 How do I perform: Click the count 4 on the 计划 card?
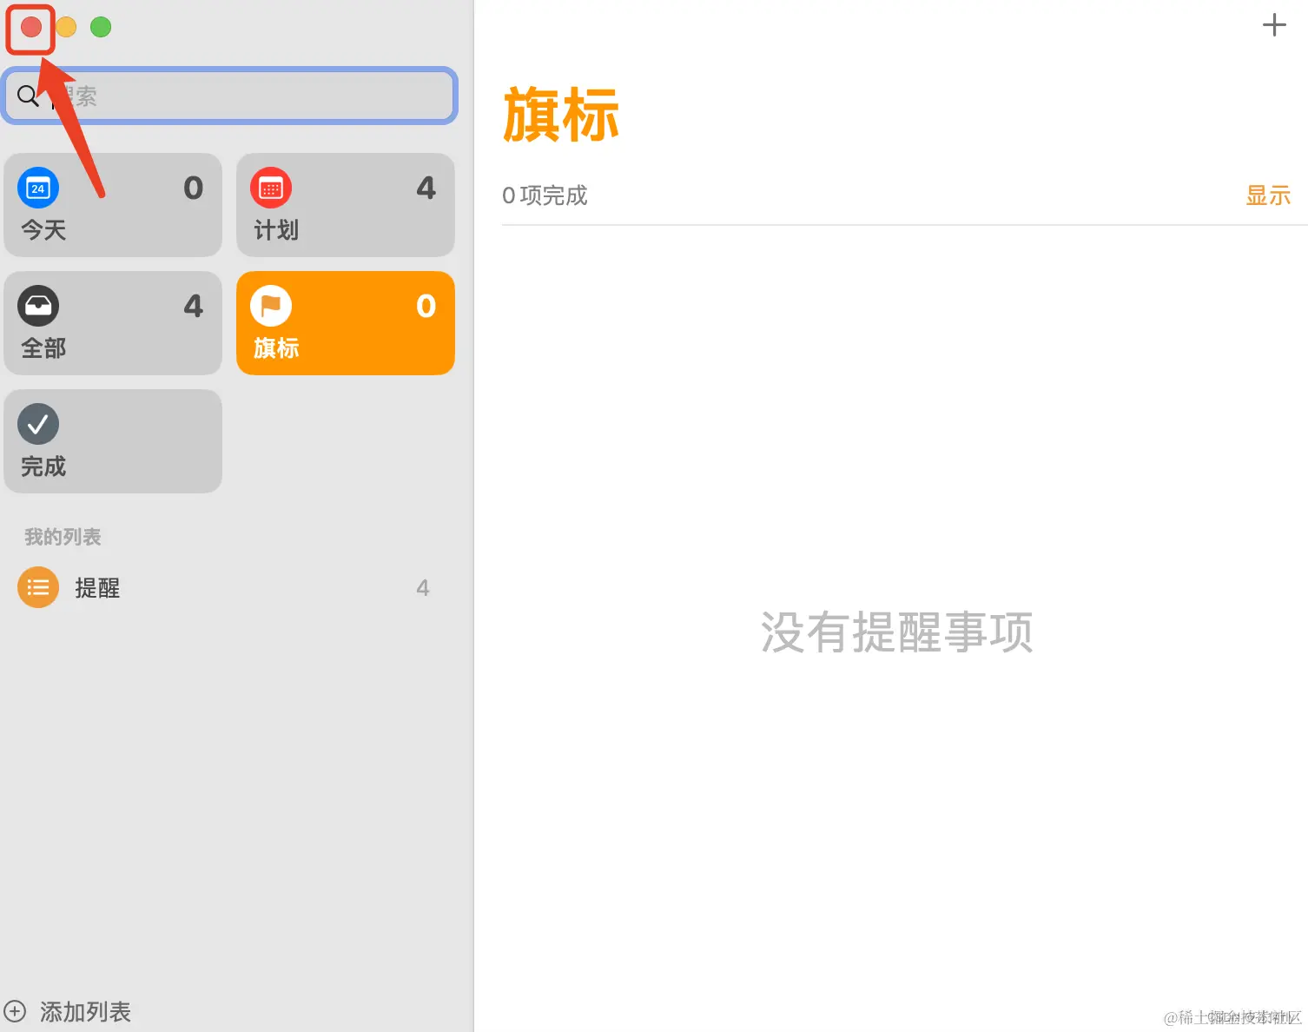(x=426, y=188)
